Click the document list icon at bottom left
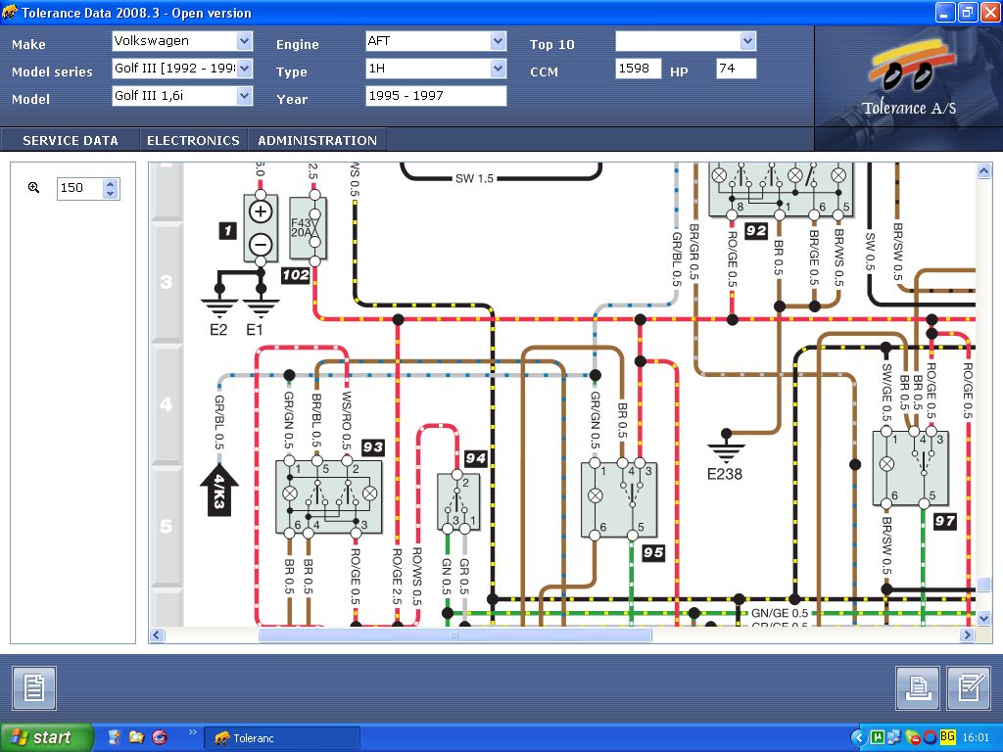This screenshot has height=752, width=1003. tap(34, 688)
